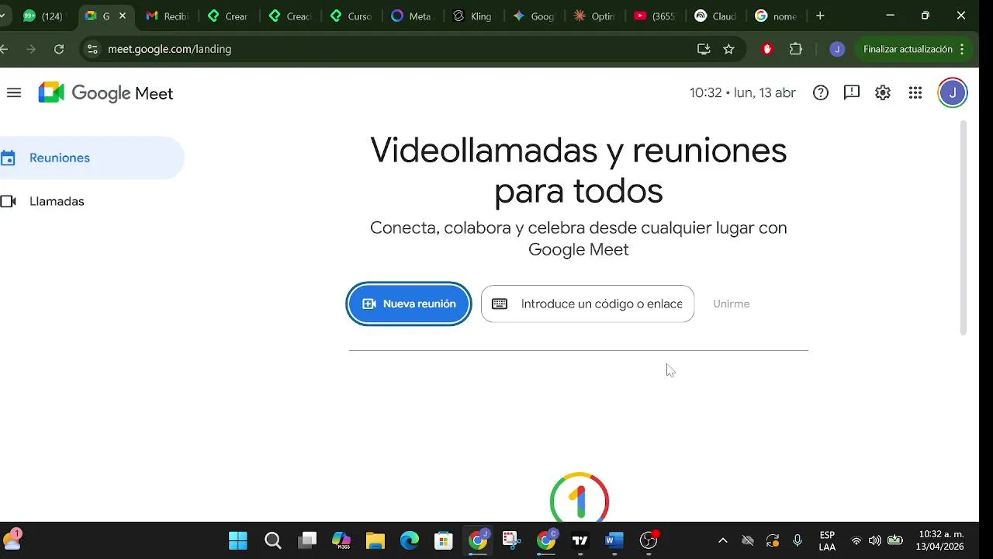
Task: Click the Unirme button
Action: [732, 304]
